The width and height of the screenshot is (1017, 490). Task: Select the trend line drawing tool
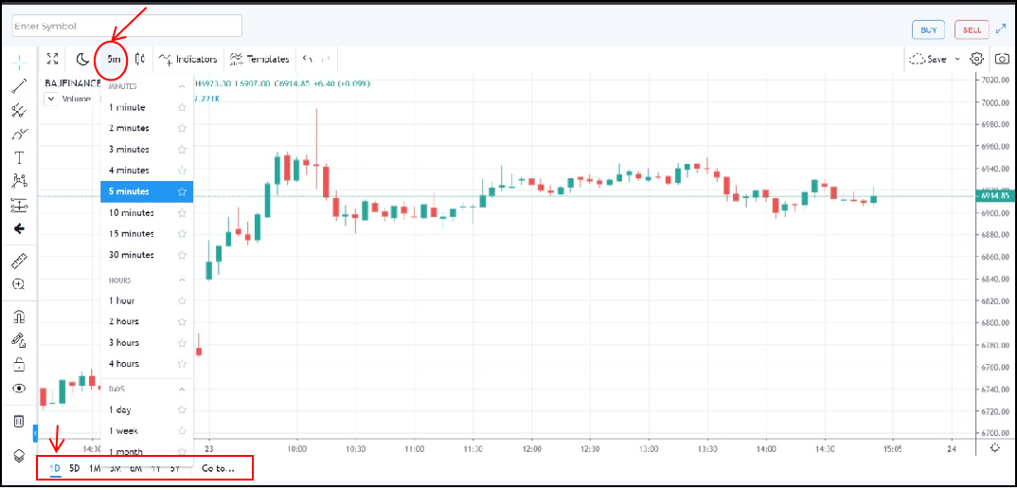tap(19, 86)
